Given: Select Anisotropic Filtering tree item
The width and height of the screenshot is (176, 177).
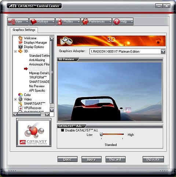Looking at the screenshot, I should point(39,64).
